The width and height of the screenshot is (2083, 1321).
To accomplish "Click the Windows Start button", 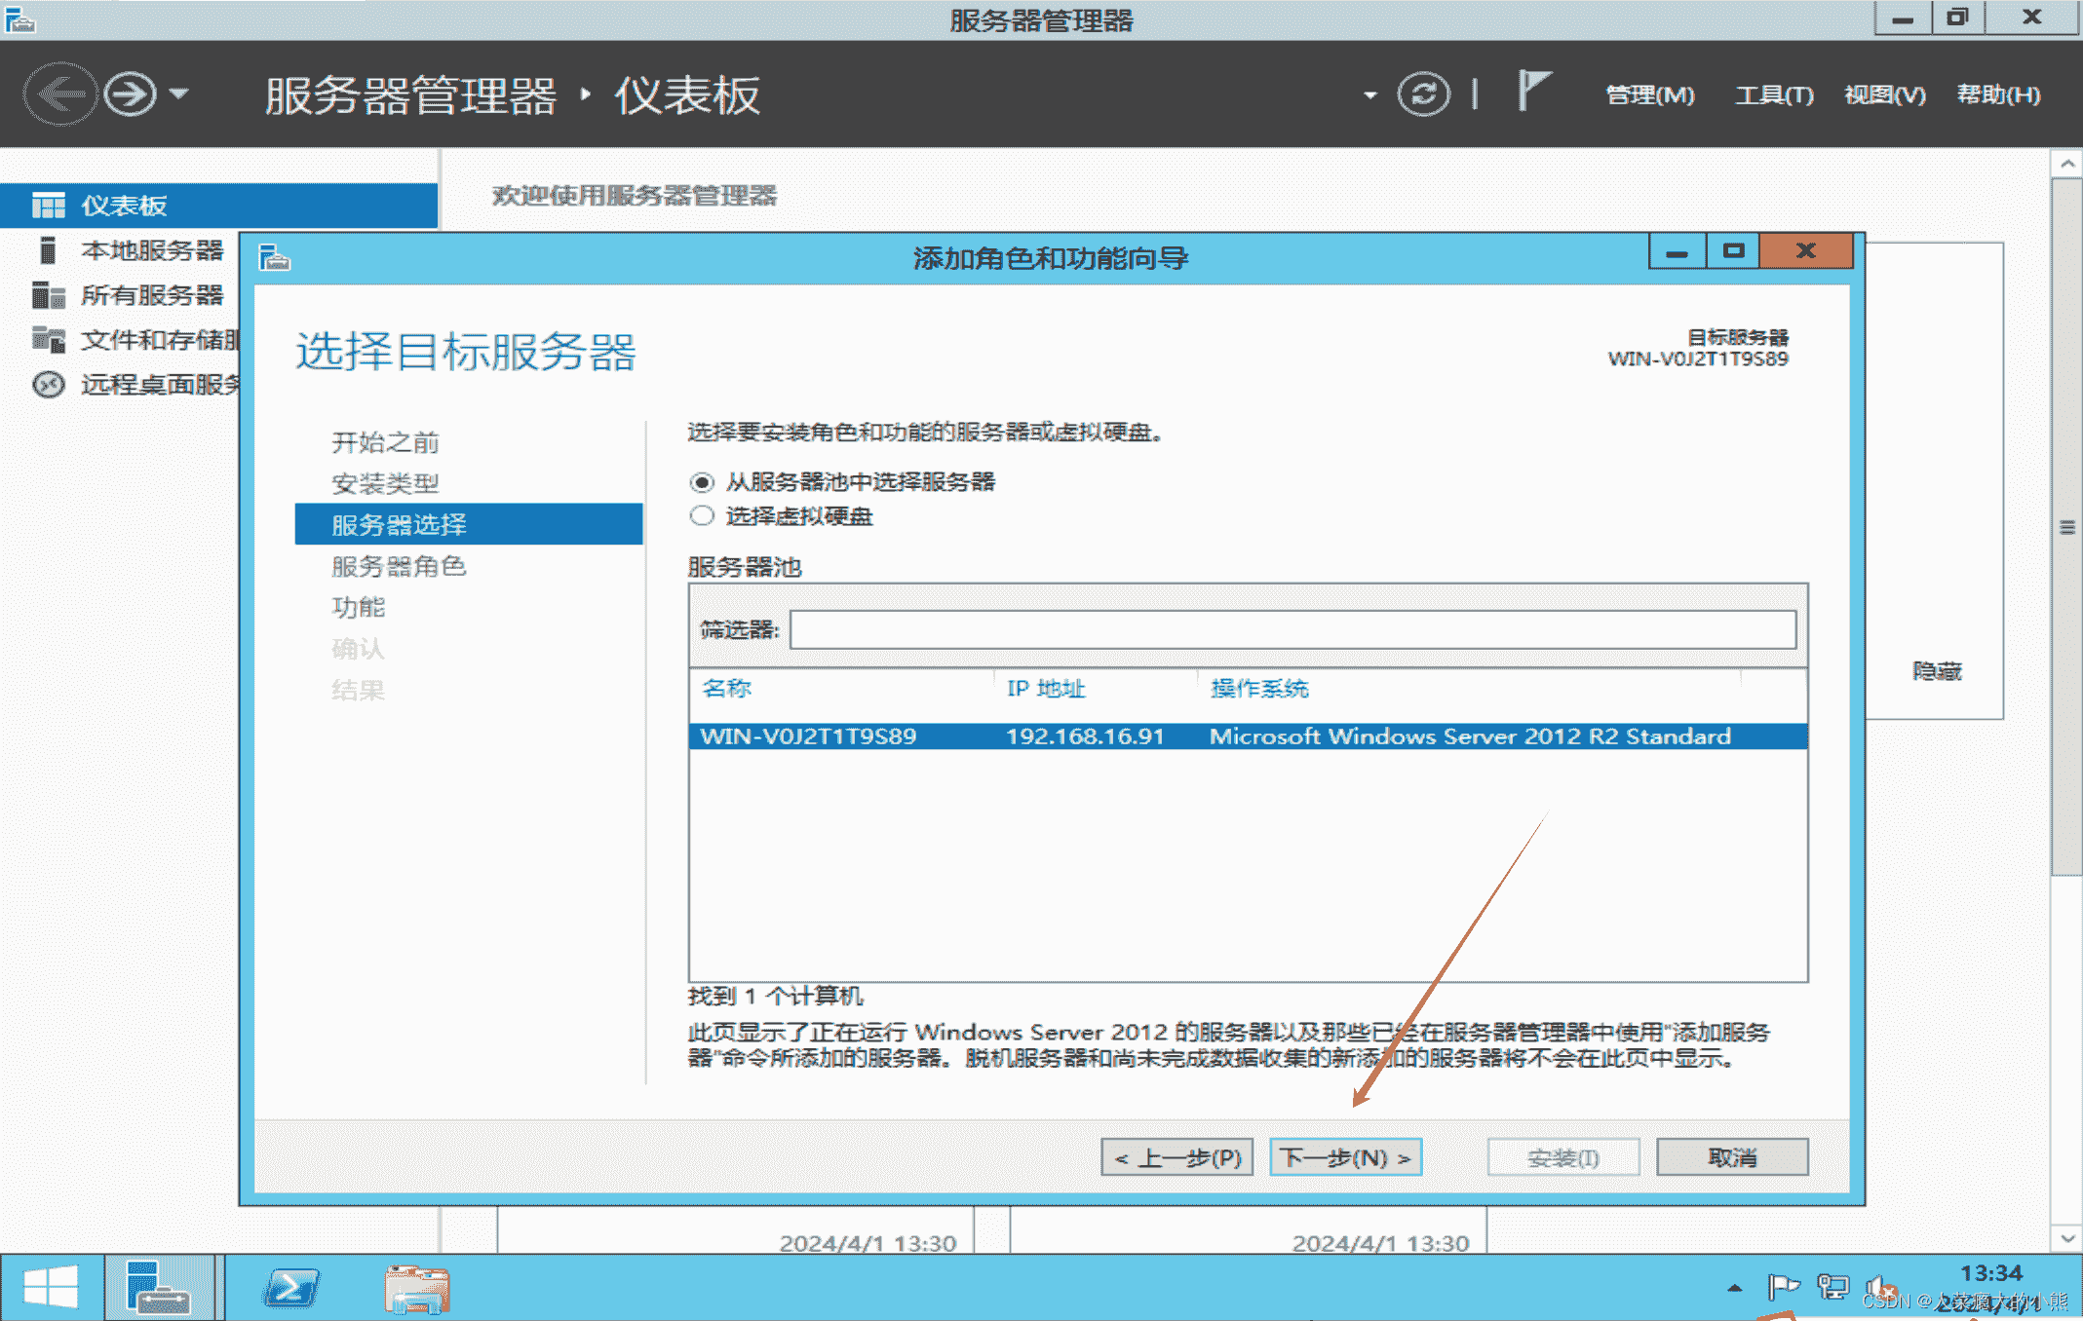I will [51, 1288].
